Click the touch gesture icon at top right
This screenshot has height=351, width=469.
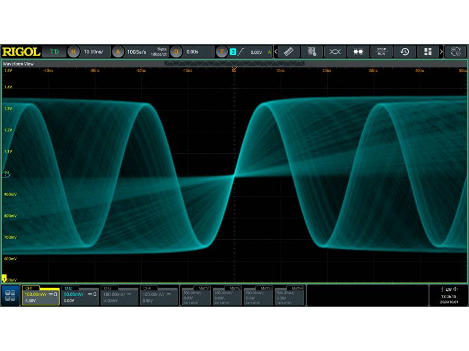(x=456, y=51)
